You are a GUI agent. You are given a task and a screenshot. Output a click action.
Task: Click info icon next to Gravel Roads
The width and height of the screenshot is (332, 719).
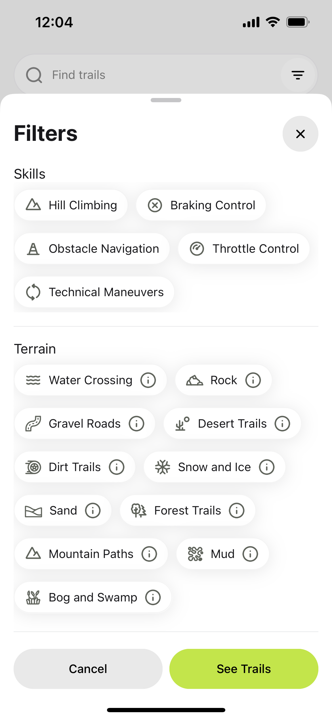136,423
